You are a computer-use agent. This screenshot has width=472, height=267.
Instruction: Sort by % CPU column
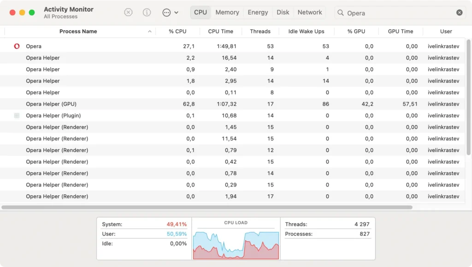[177, 31]
